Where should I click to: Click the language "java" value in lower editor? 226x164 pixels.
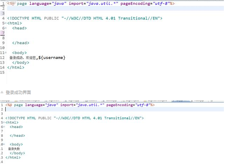pos(51,105)
